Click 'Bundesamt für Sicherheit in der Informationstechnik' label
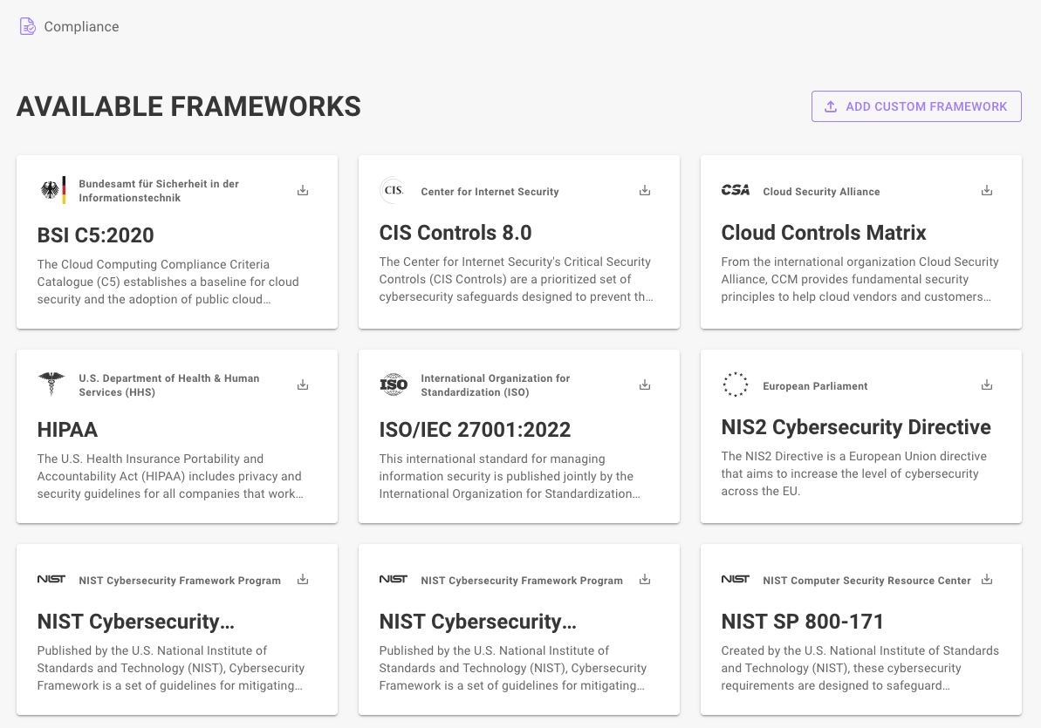The width and height of the screenshot is (1041, 728). (x=159, y=190)
